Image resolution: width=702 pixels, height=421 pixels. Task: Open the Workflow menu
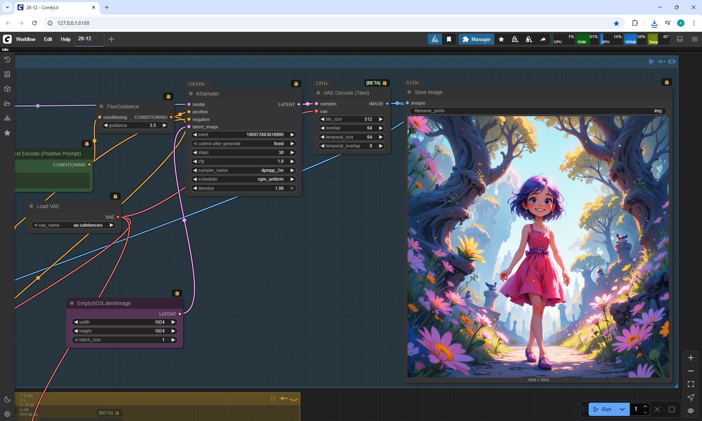tap(26, 39)
